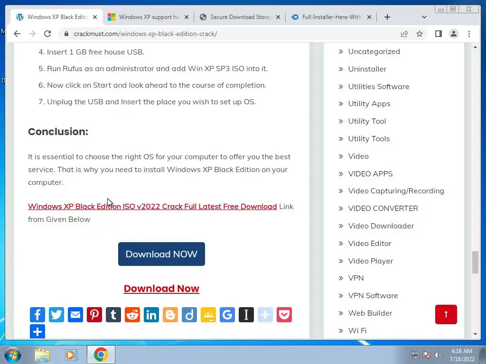Image resolution: width=486 pixels, height=364 pixels.
Task: Open the Windows Start menu orb
Action: [x=13, y=355]
